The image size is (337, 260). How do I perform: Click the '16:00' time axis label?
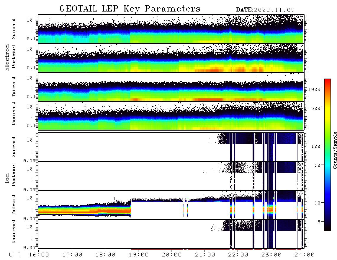39,255
